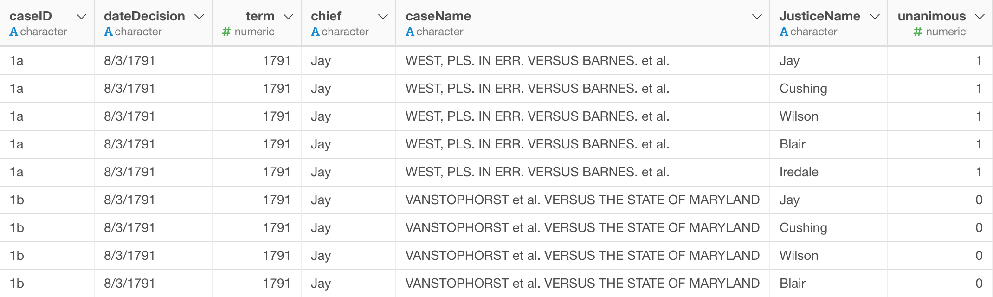
Task: Expand the dateDecision column menu chevron
Action: pyautogui.click(x=199, y=17)
